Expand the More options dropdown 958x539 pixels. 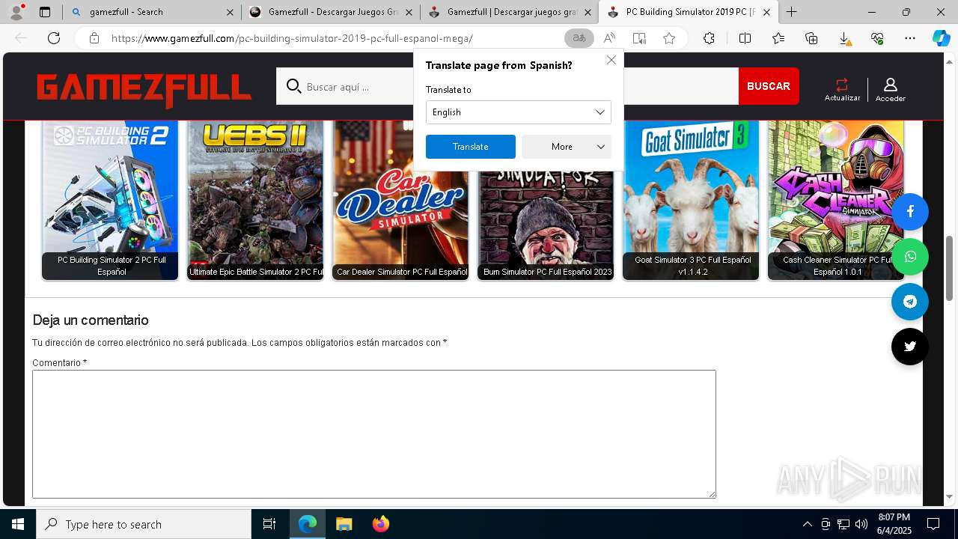tap(567, 147)
